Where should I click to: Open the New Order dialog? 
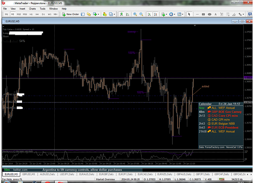pyautogui.click(x=71, y=14)
